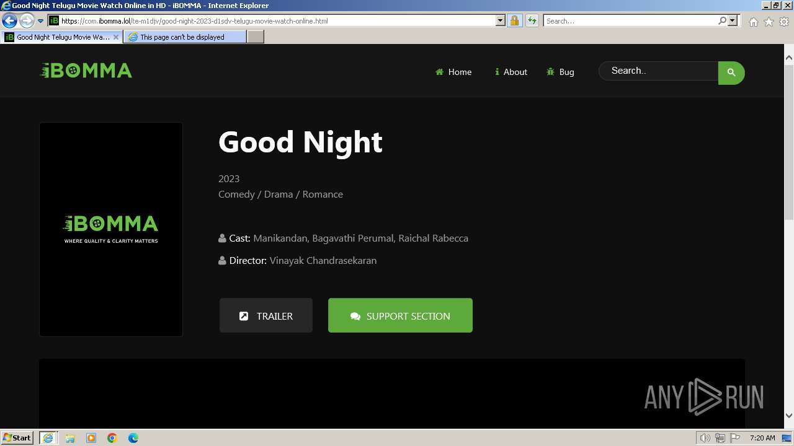Image resolution: width=794 pixels, height=446 pixels.
Task: Click the cast names Manikandan, Bagavathi Perumal
Action: (323, 238)
